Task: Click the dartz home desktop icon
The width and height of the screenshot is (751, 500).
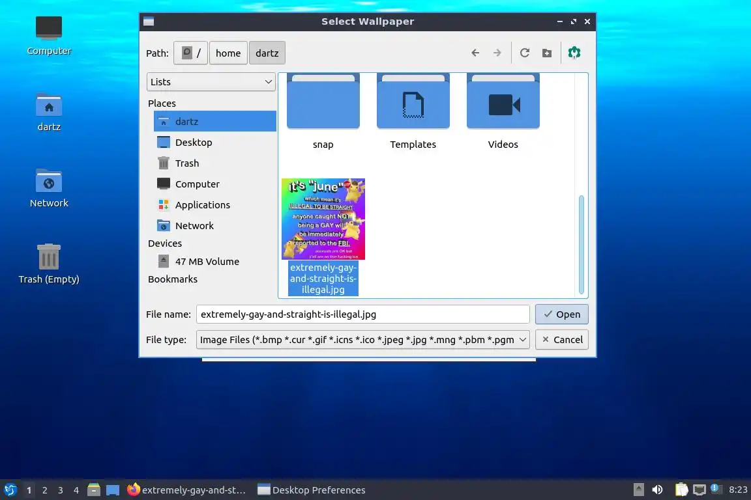Action: click(49, 111)
